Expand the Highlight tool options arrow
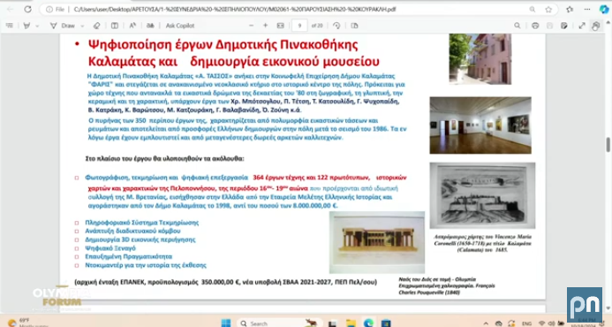This screenshot has width=612, height=327. (37, 26)
